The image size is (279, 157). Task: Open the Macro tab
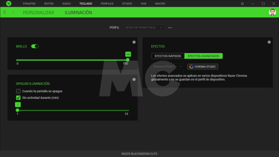pos(160,3)
